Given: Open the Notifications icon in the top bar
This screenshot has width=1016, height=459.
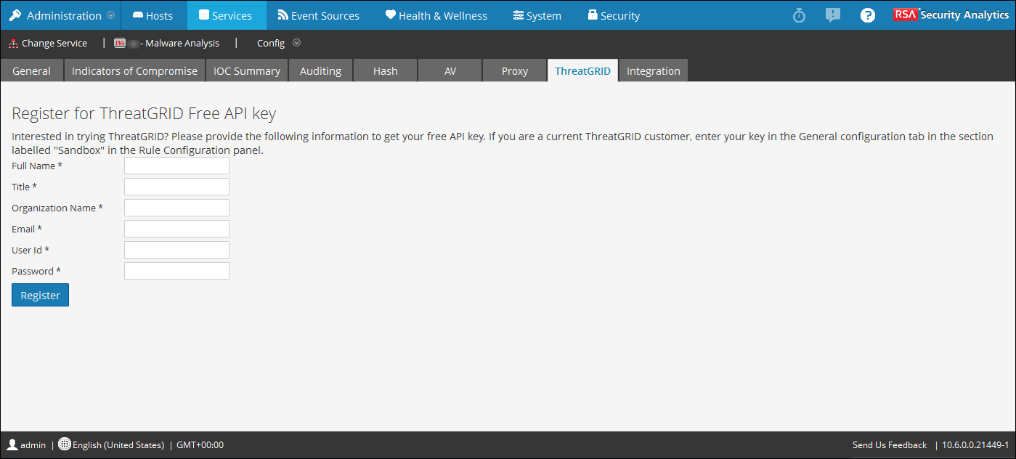Looking at the screenshot, I should [832, 15].
